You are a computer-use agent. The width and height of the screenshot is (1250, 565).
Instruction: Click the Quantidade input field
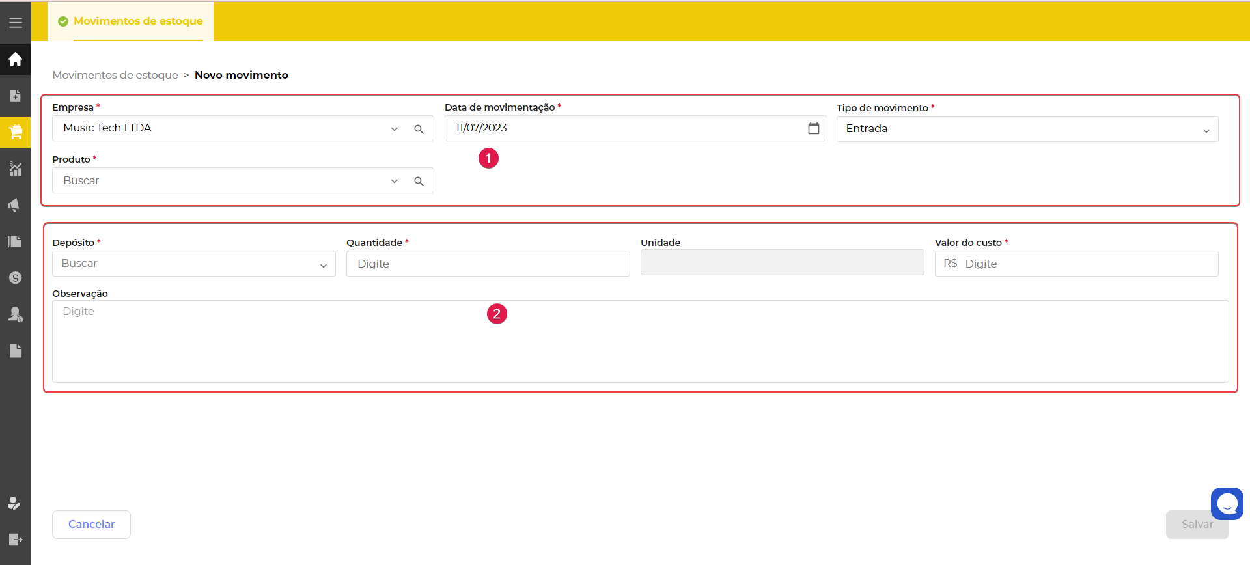point(488,264)
